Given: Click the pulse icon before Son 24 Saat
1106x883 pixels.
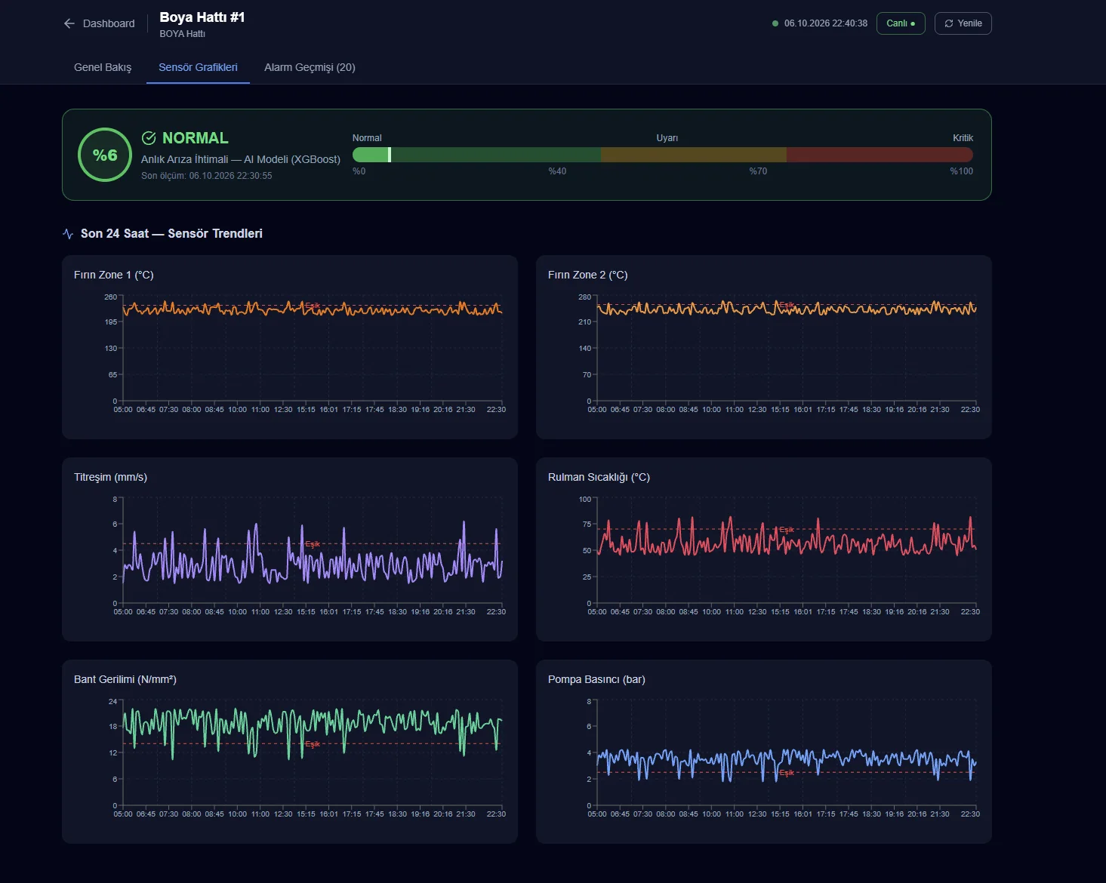Looking at the screenshot, I should 68,234.
